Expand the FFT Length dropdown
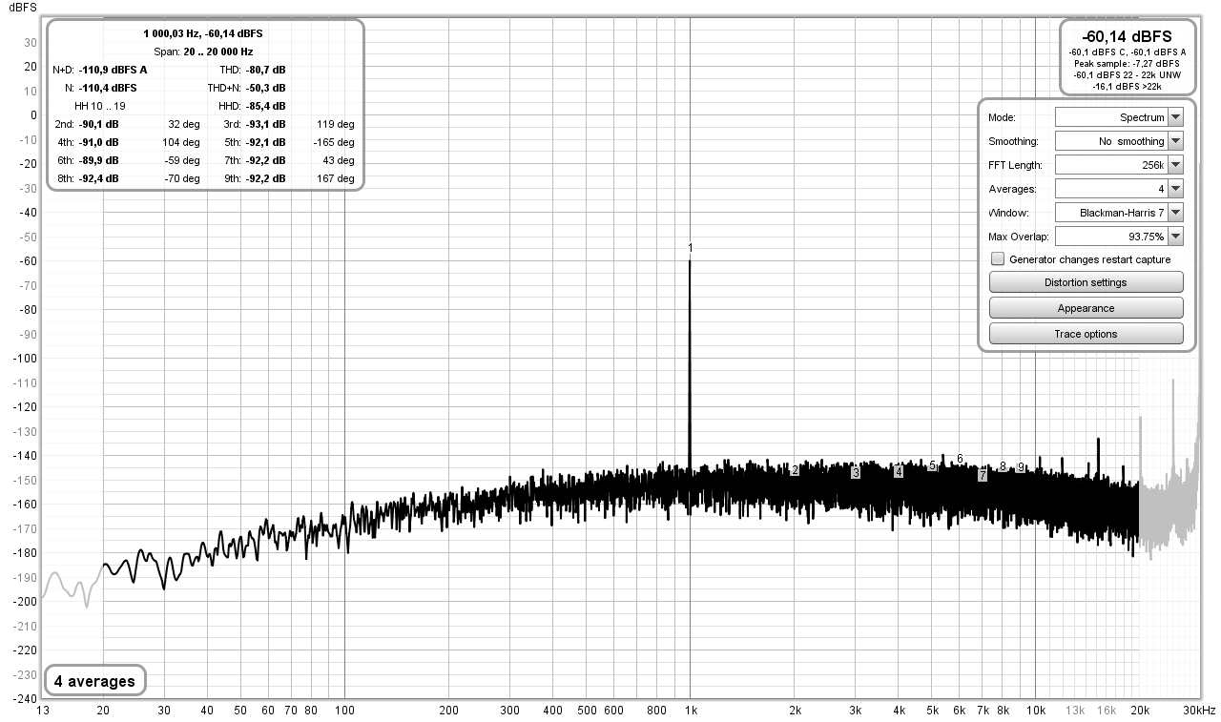1221x722 pixels. [1119, 165]
